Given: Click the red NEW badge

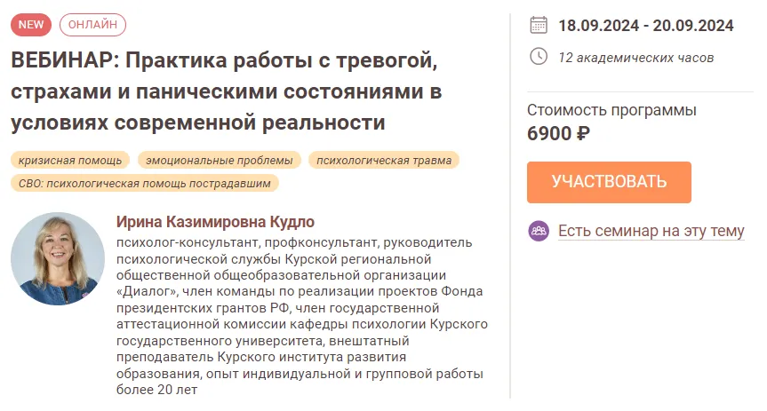Looking at the screenshot, I should pyautogui.click(x=30, y=25).
